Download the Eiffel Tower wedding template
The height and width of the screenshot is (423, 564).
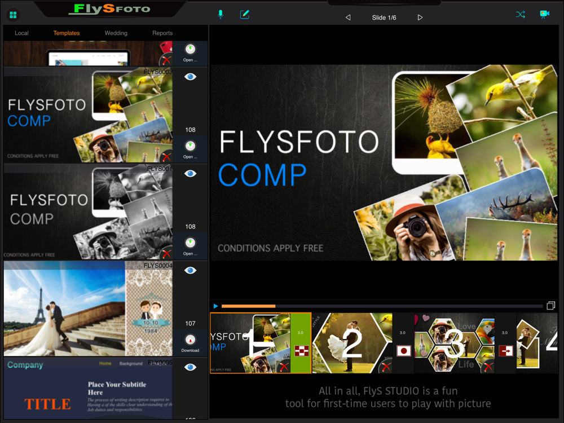[190, 343]
